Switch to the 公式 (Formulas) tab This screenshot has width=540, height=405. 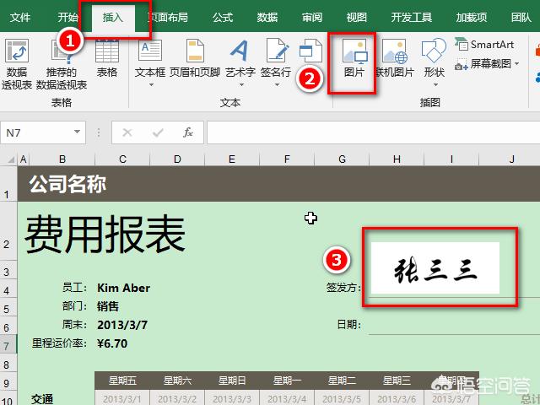click(223, 17)
